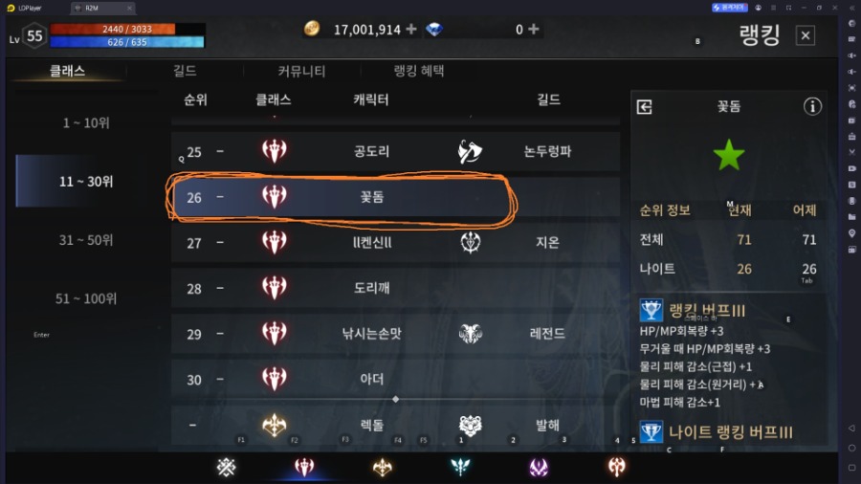
Task: Show the 1 ~ 10위 rank range
Action: point(86,123)
